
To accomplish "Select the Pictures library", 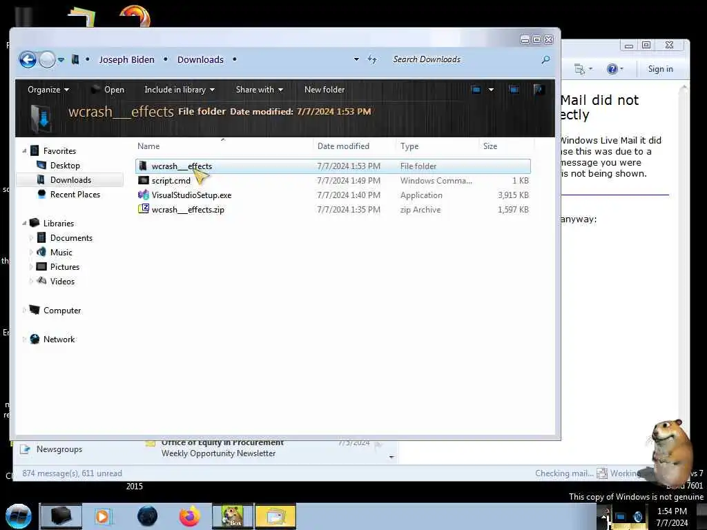I will coord(64,267).
